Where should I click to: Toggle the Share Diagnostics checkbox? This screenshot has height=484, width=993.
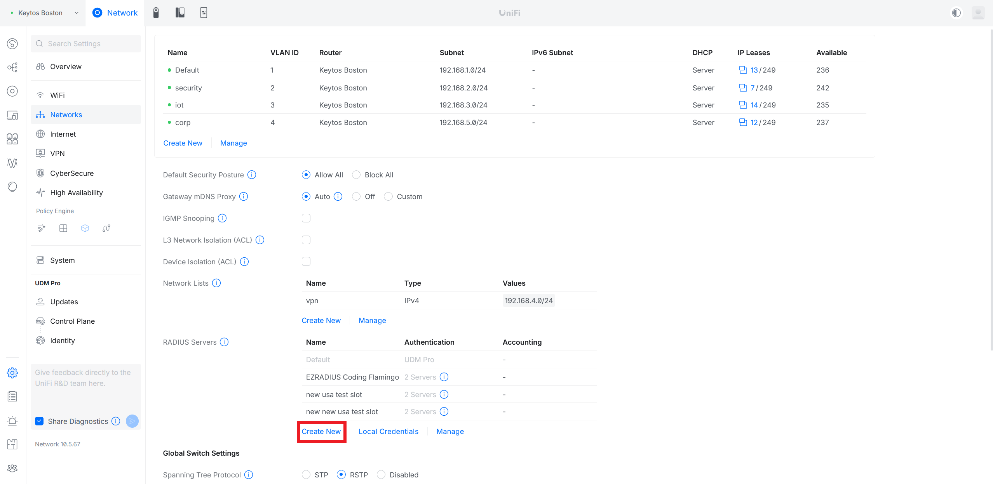coord(39,421)
